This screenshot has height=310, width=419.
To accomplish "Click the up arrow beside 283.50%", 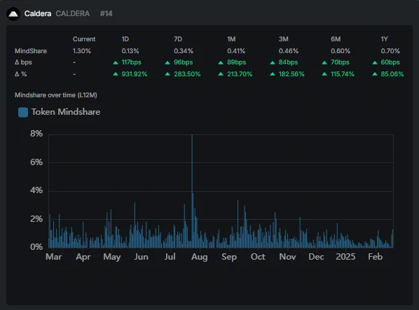I will (x=167, y=74).
